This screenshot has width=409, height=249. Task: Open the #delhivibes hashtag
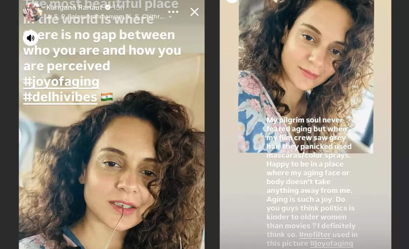pos(60,97)
